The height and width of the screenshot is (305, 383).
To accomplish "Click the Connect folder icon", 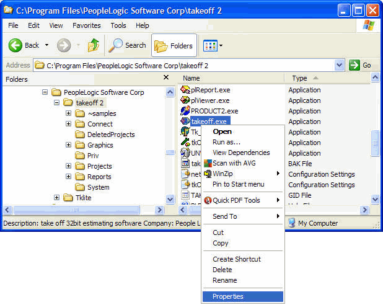I will coord(80,124).
